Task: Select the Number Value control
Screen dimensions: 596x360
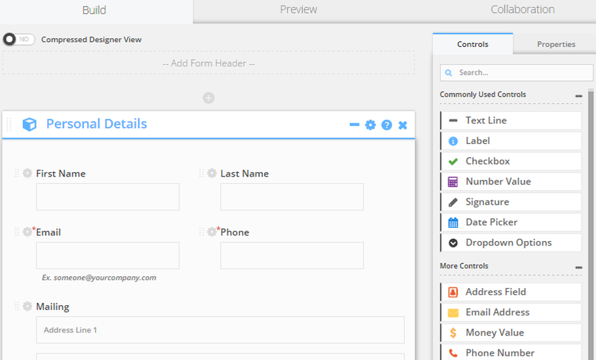Action: coord(511,181)
